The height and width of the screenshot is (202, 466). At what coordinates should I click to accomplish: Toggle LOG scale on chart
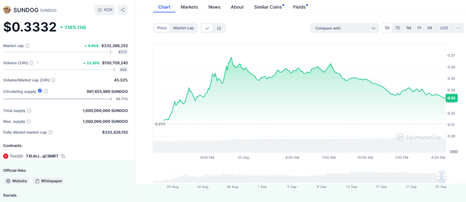444,28
